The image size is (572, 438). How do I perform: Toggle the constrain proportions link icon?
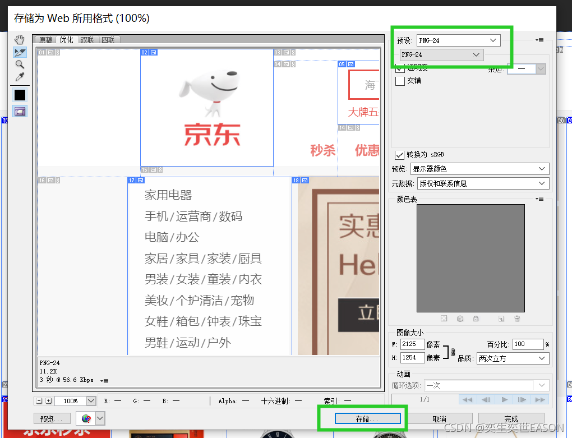tap(453, 352)
